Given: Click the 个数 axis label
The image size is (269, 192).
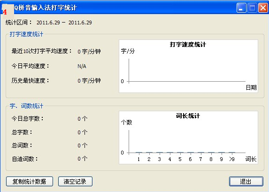Looking at the screenshot, I should tap(127, 123).
